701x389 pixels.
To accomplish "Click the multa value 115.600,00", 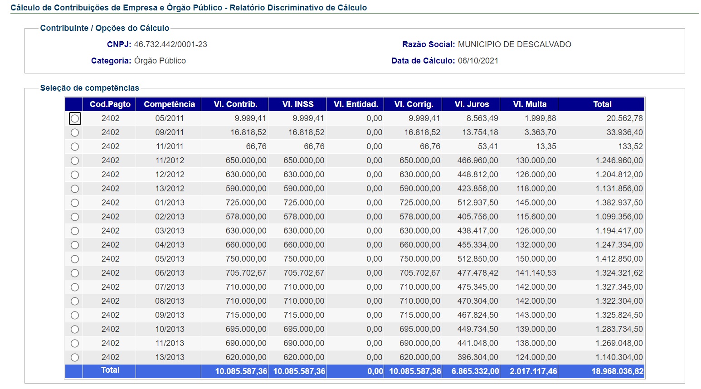I will [x=535, y=217].
